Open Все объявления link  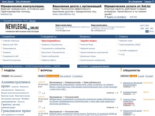(135, 2)
